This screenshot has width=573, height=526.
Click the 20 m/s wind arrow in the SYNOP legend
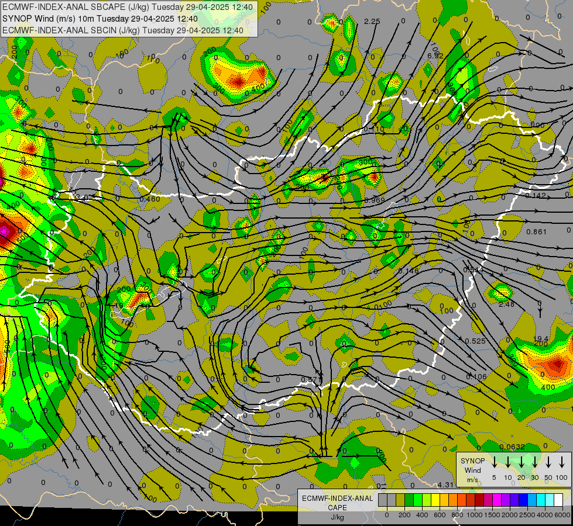point(521,462)
